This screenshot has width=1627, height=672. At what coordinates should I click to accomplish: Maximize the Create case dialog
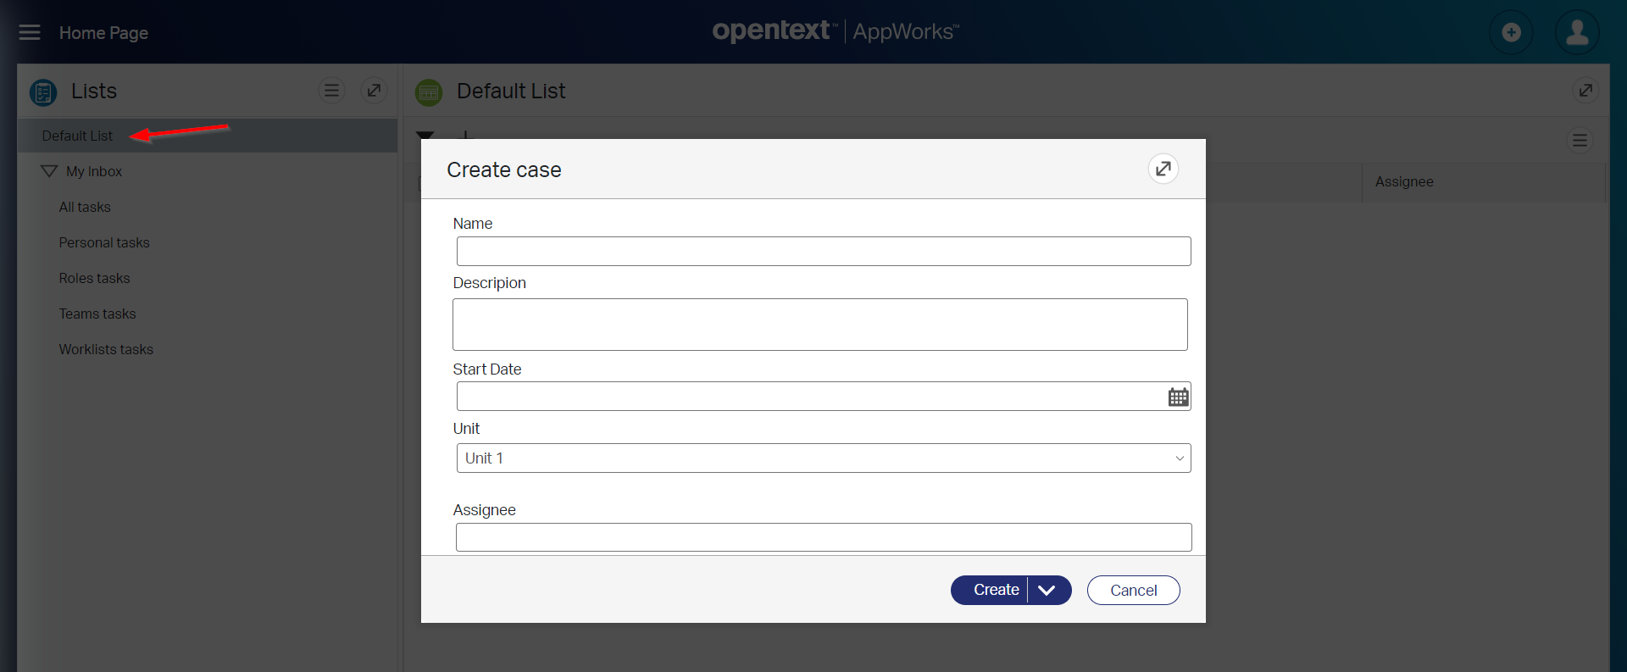tap(1163, 169)
